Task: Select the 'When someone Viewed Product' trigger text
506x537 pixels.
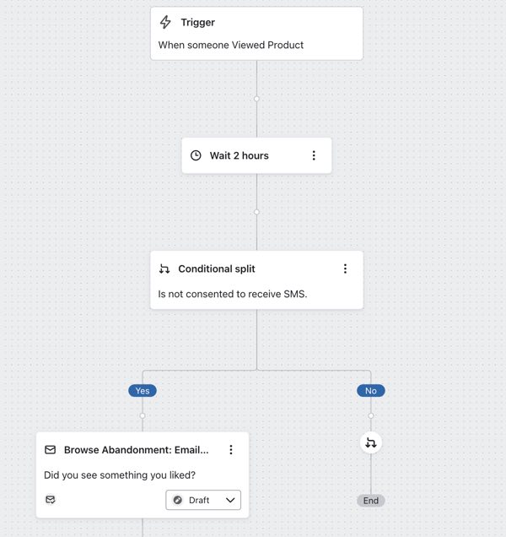Action: pyautogui.click(x=231, y=45)
